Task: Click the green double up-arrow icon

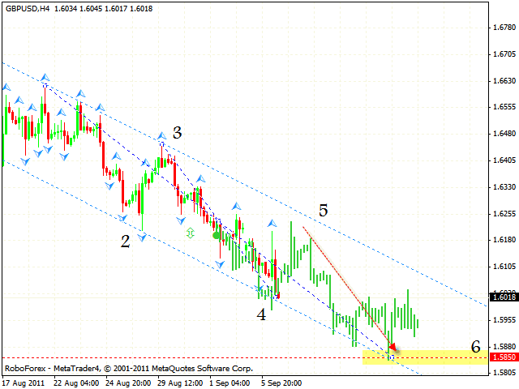Action: coord(191,233)
